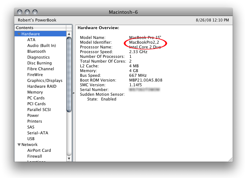Select Hardware RAID entry
Screen dimensions: 245x178
(x=42, y=86)
